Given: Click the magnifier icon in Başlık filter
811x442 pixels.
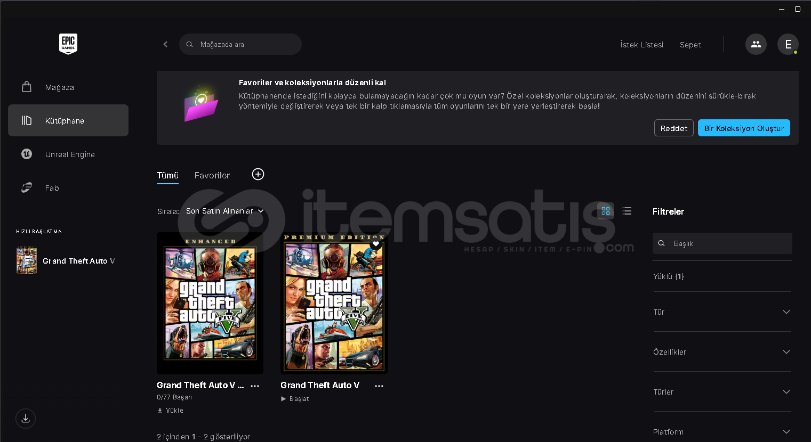Looking at the screenshot, I should tap(661, 243).
